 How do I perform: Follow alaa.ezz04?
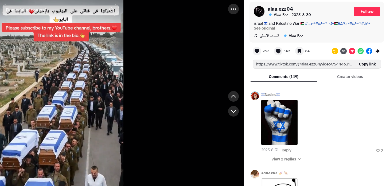(367, 11)
